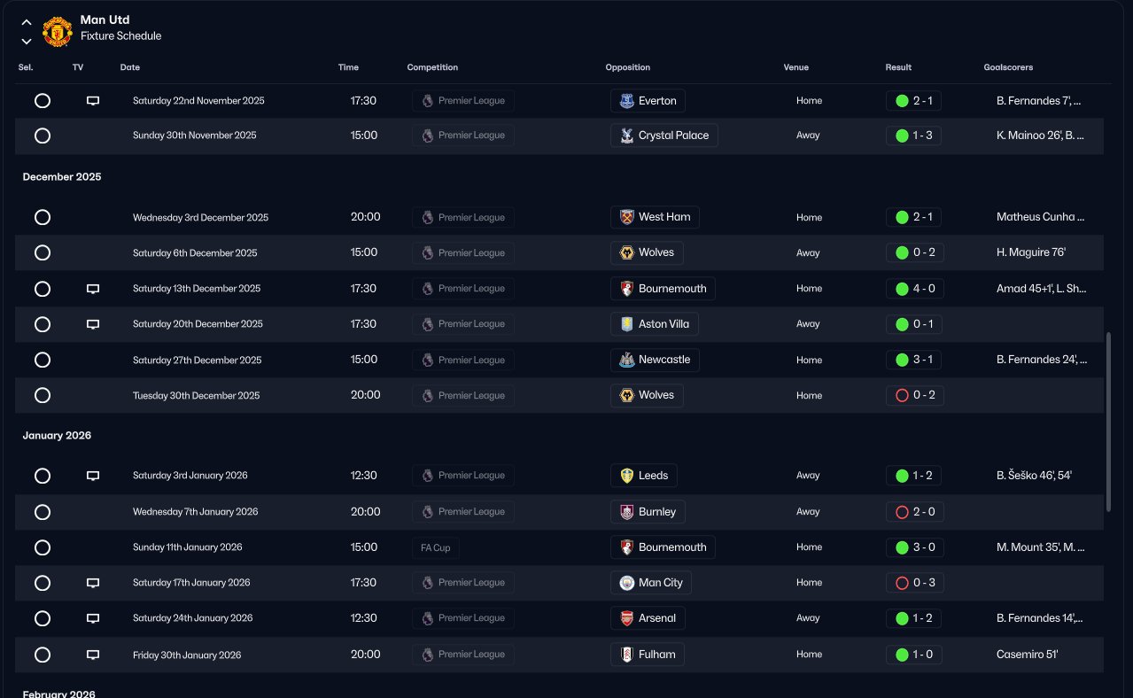Sort by the Venue column header

796,67
